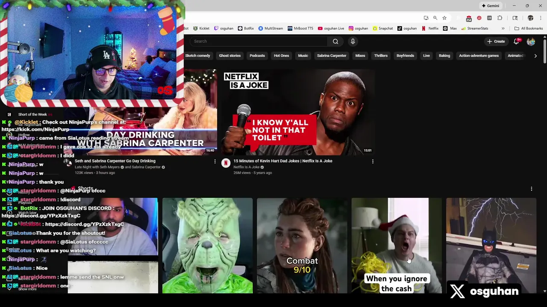Open 'Seth and Sabrina Carpenter Go Day Drinking' title
The image size is (547, 307).
[x=115, y=161]
